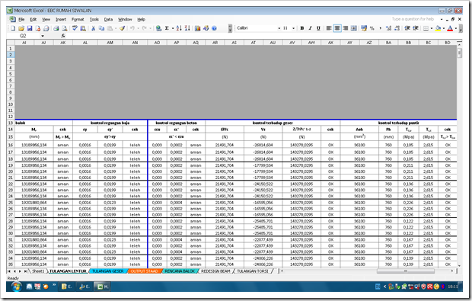Click the Decrease Decimal icon
Image resolution: width=472 pixels, height=301 pixels.
397,28
